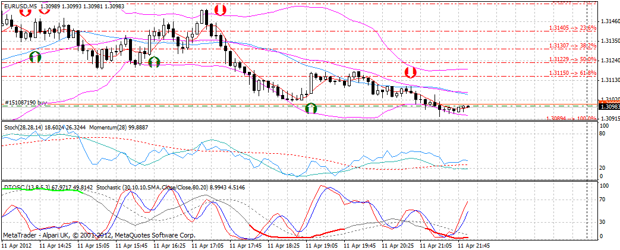Viewport: 620px width, 250px height.
Task: Click the 1.30894 -> 100.0% Fibonacci label
Action: (571, 118)
